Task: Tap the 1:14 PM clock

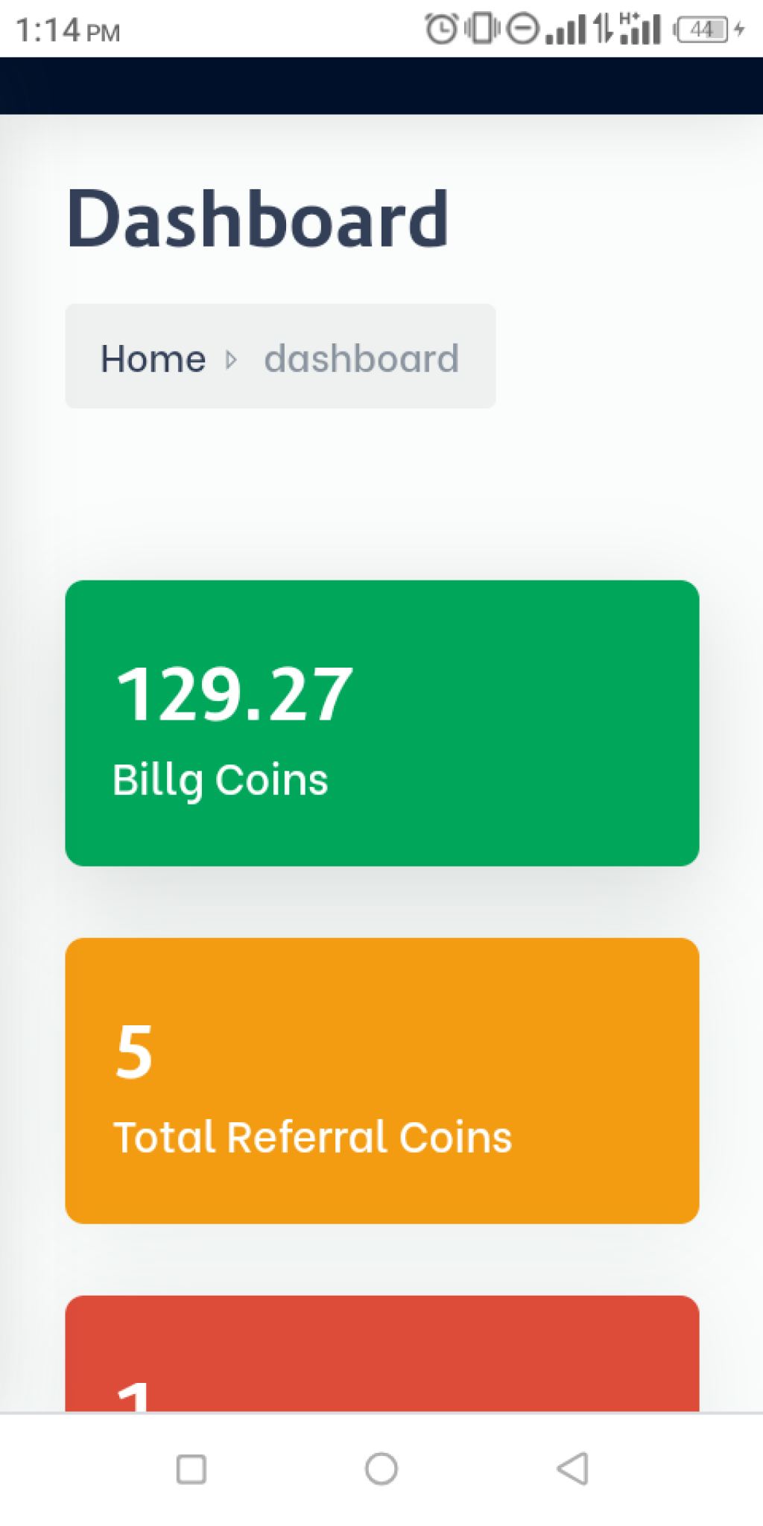Action: [68, 31]
